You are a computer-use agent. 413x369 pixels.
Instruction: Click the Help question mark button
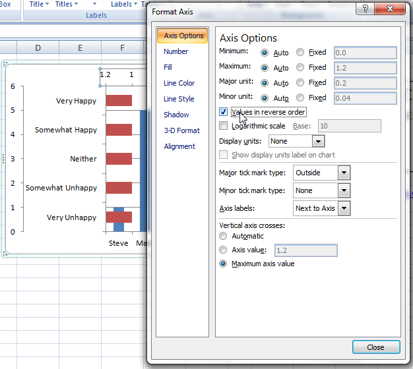coord(365,9)
